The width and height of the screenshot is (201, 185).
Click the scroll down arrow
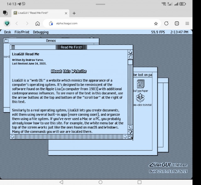click(130, 132)
